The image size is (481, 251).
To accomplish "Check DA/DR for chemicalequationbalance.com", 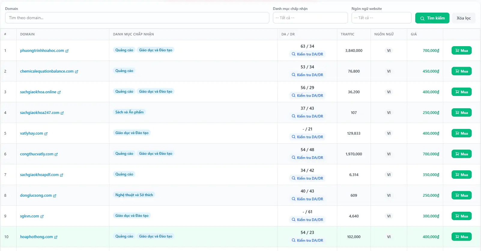I will coord(307,75).
